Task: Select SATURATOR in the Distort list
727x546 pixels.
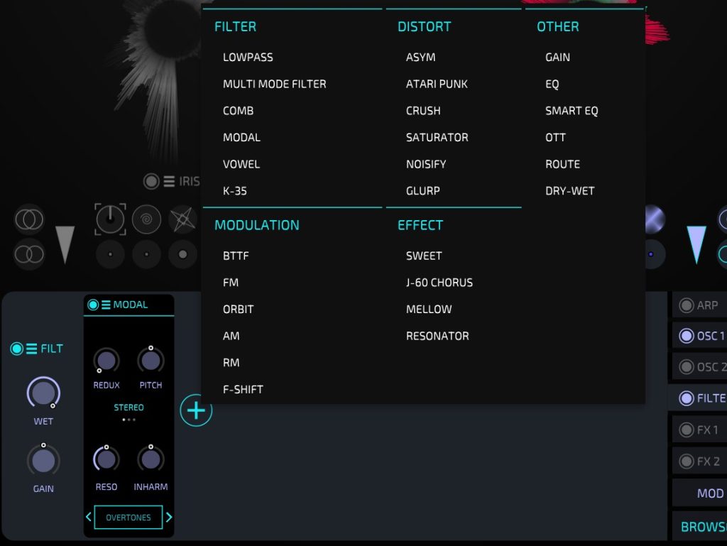Action: tap(437, 138)
